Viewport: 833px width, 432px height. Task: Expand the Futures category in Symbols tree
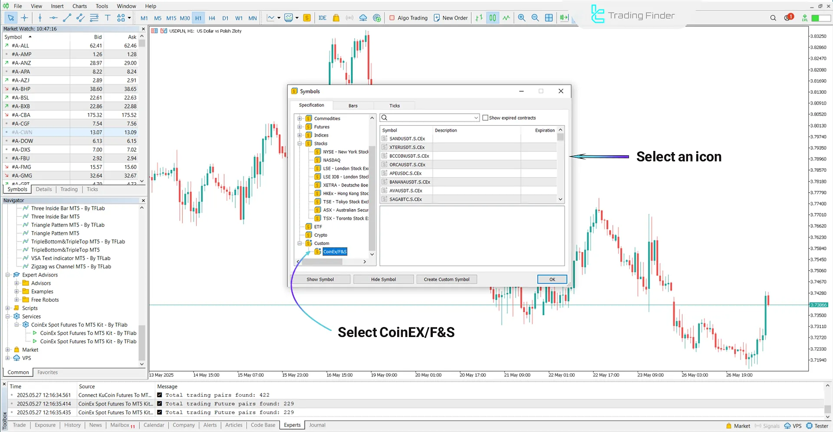click(x=299, y=127)
